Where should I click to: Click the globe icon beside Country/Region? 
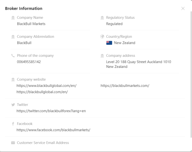point(102,37)
